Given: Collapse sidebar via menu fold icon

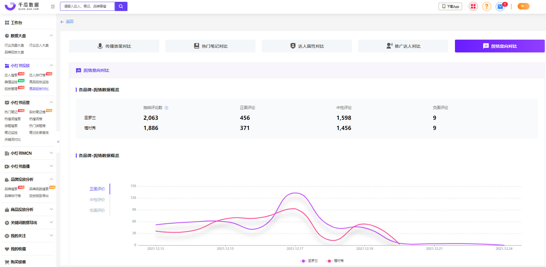Looking at the screenshot, I should pyautogui.click(x=53, y=6).
